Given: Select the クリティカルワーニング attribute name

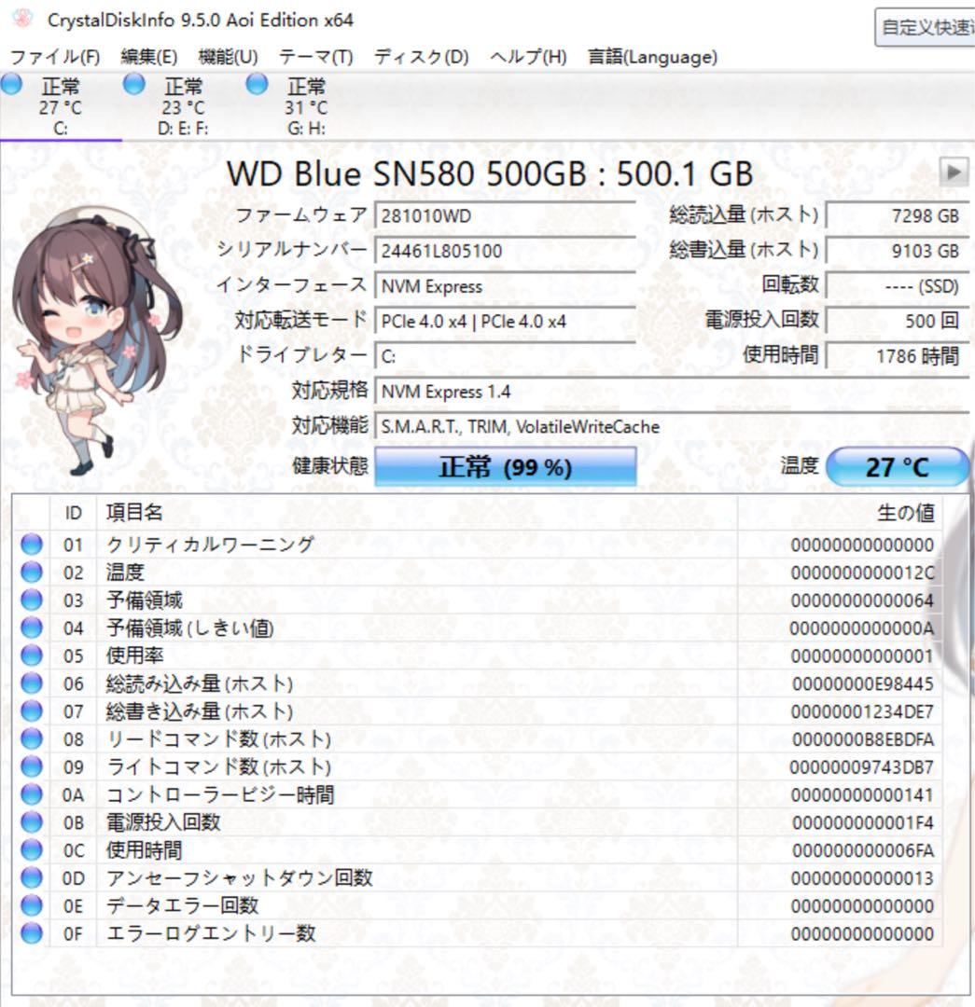Looking at the screenshot, I should 210,545.
